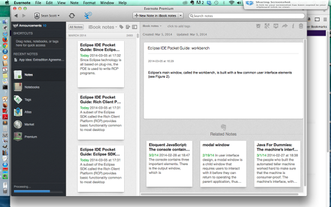Click the note editor vertical scrollbar
Viewport: 331px width, 207px height.
click(305, 112)
